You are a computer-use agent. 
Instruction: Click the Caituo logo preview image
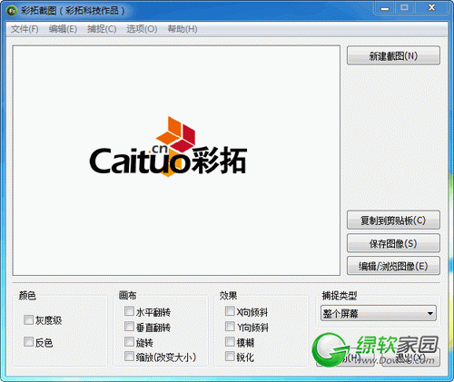click(168, 147)
